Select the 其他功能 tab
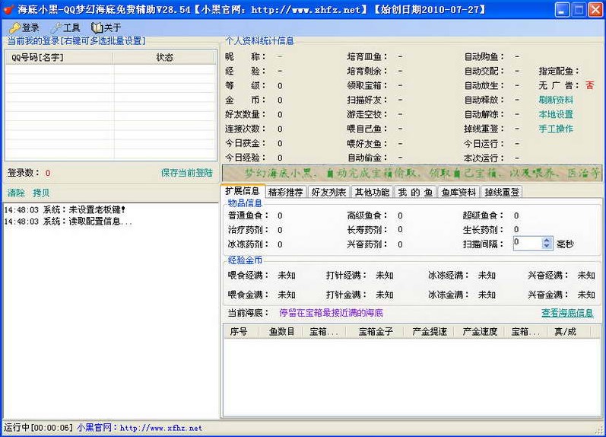Screen dimensions: 606x437 tap(372, 192)
